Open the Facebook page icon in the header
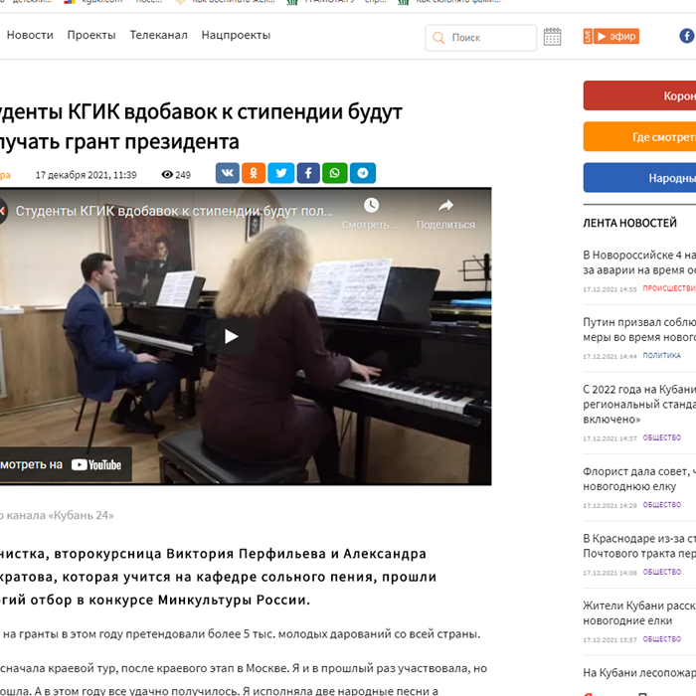This screenshot has height=696, width=696. pyautogui.click(x=687, y=36)
